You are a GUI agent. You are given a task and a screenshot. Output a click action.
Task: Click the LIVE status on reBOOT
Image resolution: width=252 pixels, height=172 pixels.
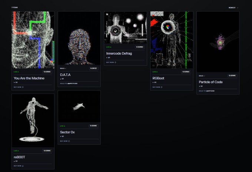[x=16, y=151]
